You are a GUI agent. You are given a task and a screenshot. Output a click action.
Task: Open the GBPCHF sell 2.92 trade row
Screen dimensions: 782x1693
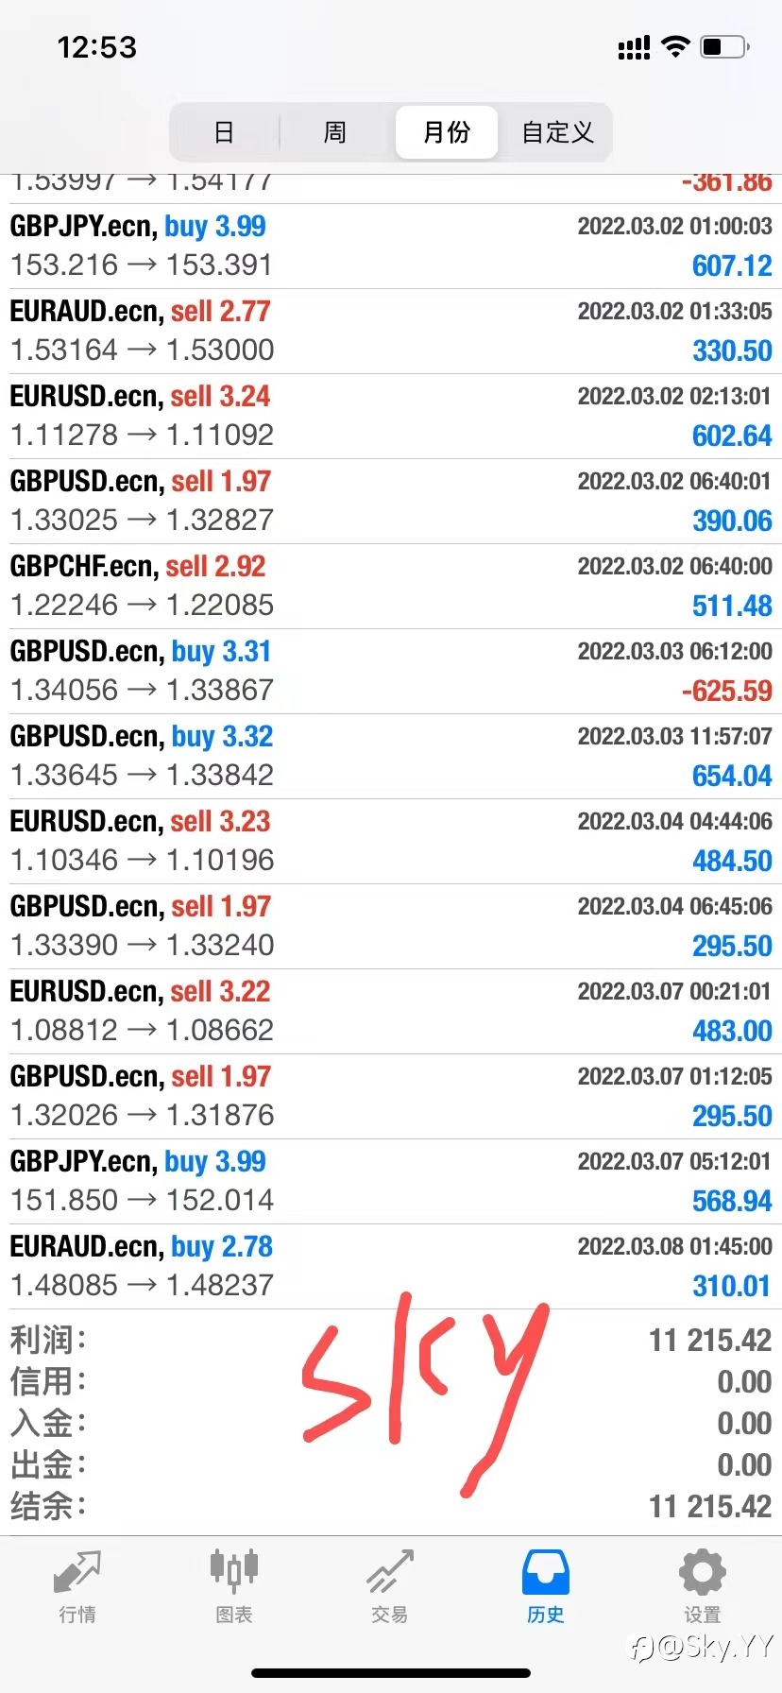391,586
